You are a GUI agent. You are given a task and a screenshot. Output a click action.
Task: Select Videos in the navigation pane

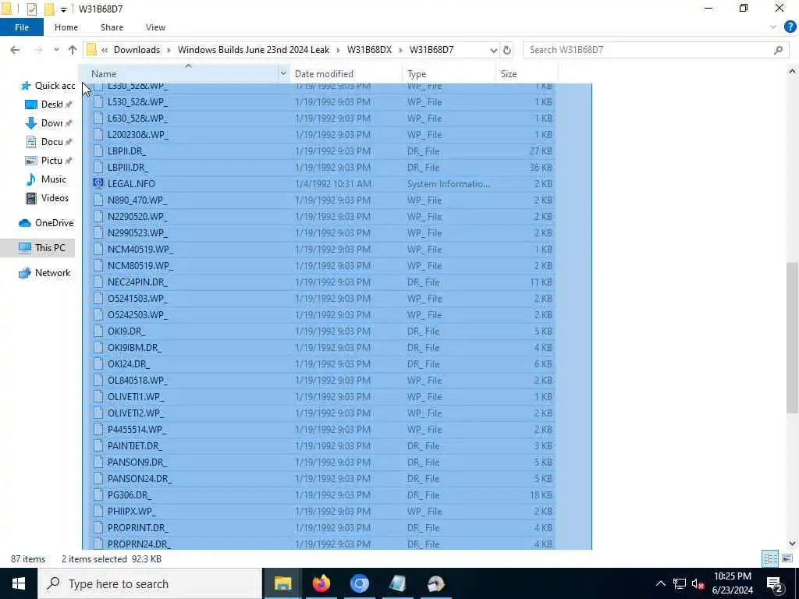[x=47, y=198]
